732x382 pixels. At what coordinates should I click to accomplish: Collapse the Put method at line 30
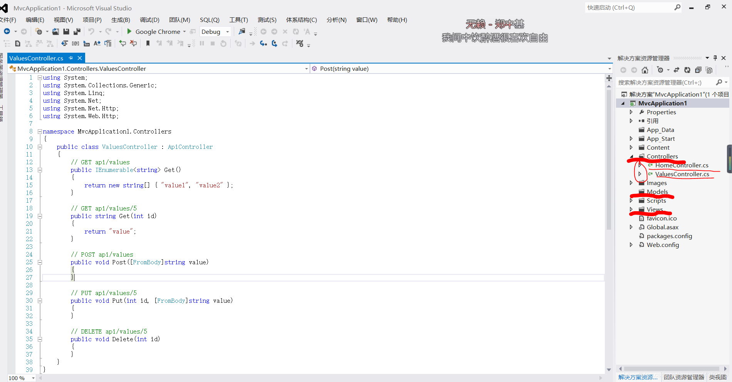pos(40,301)
